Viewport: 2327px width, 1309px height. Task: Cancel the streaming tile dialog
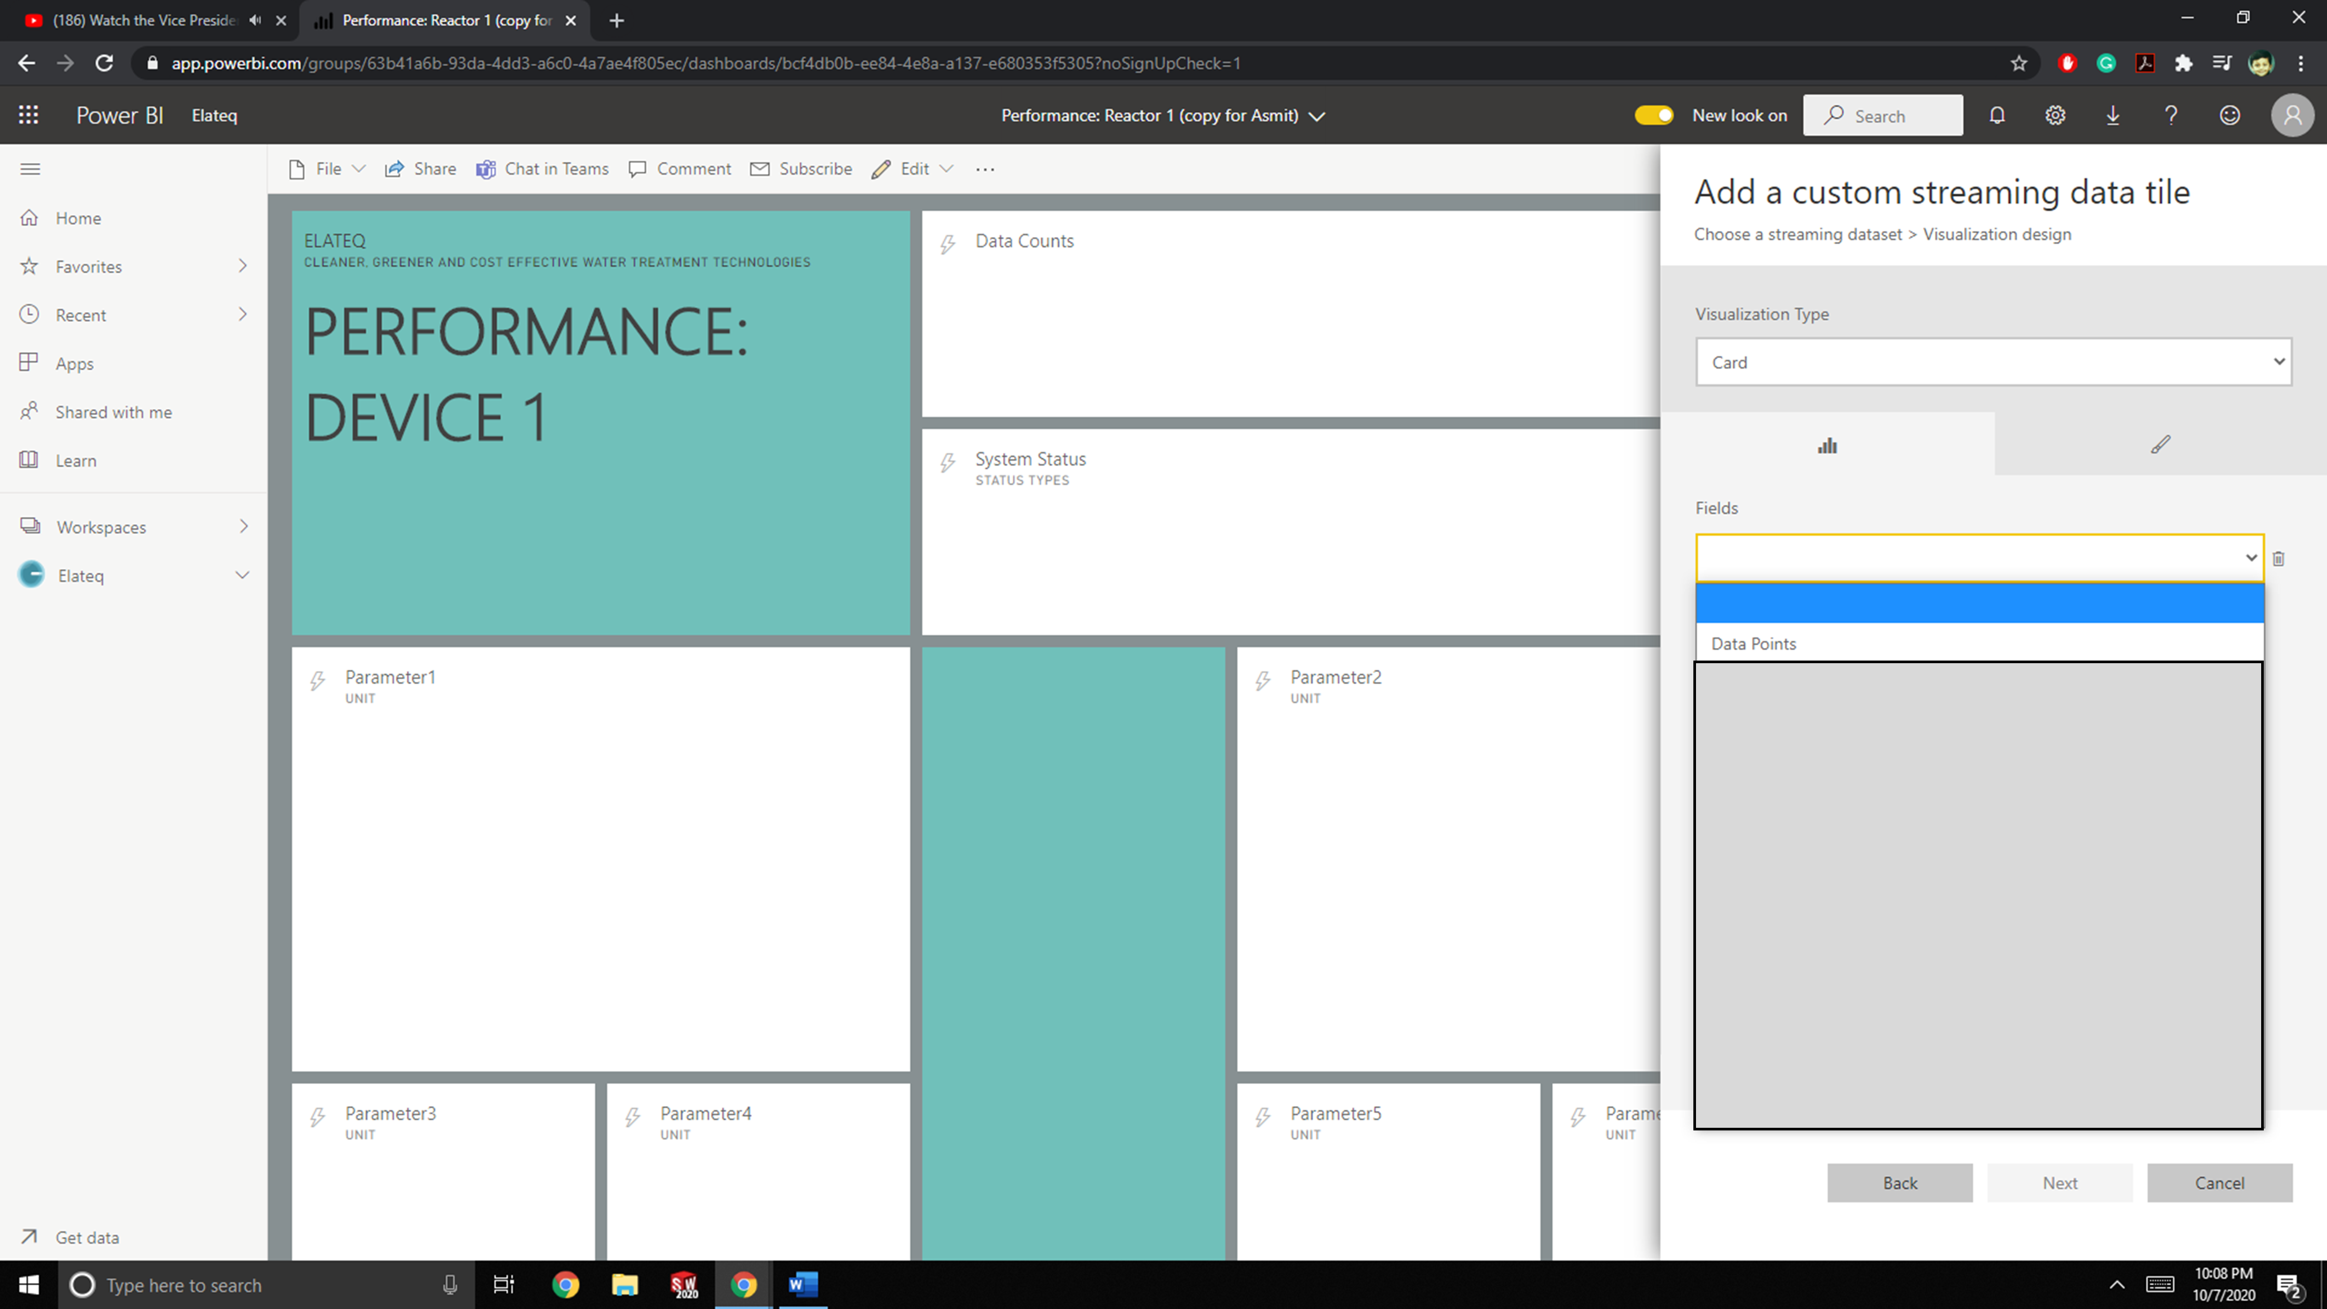(x=2218, y=1183)
